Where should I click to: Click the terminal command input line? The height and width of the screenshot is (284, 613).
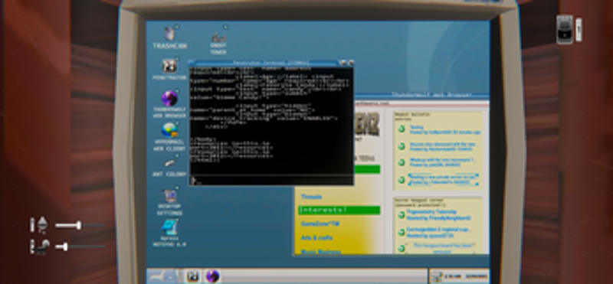271,181
